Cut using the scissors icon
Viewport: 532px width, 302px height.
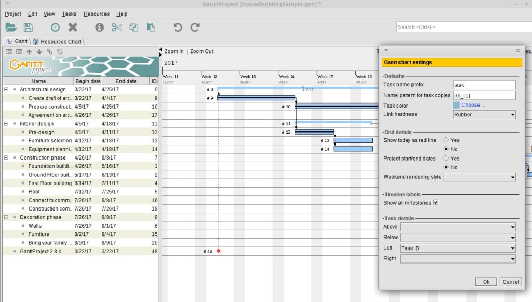click(x=116, y=27)
